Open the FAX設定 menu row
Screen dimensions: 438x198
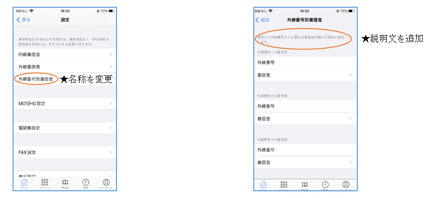(x=64, y=152)
